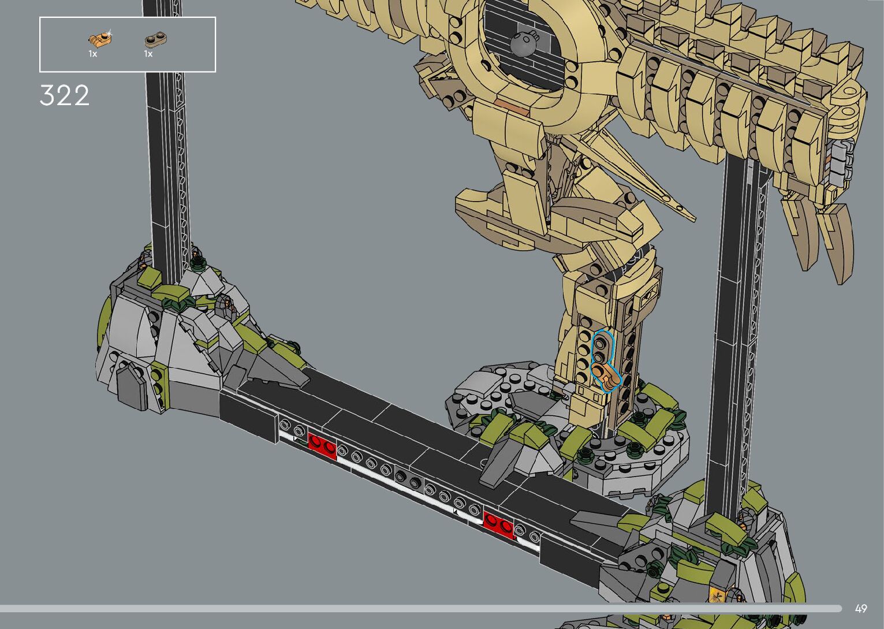Click the step number 322
The image size is (884, 629).
tap(65, 95)
